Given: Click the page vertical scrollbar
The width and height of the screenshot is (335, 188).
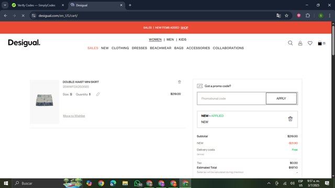Looking at the screenshot, I should click(x=333, y=40).
